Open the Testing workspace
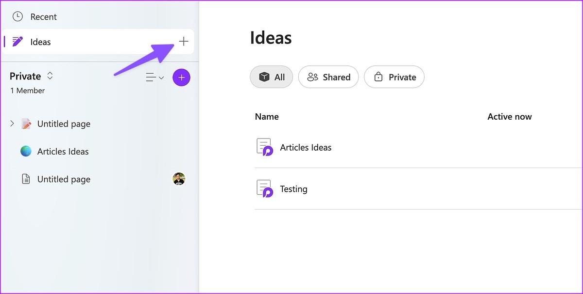This screenshot has width=583, height=294. point(293,189)
